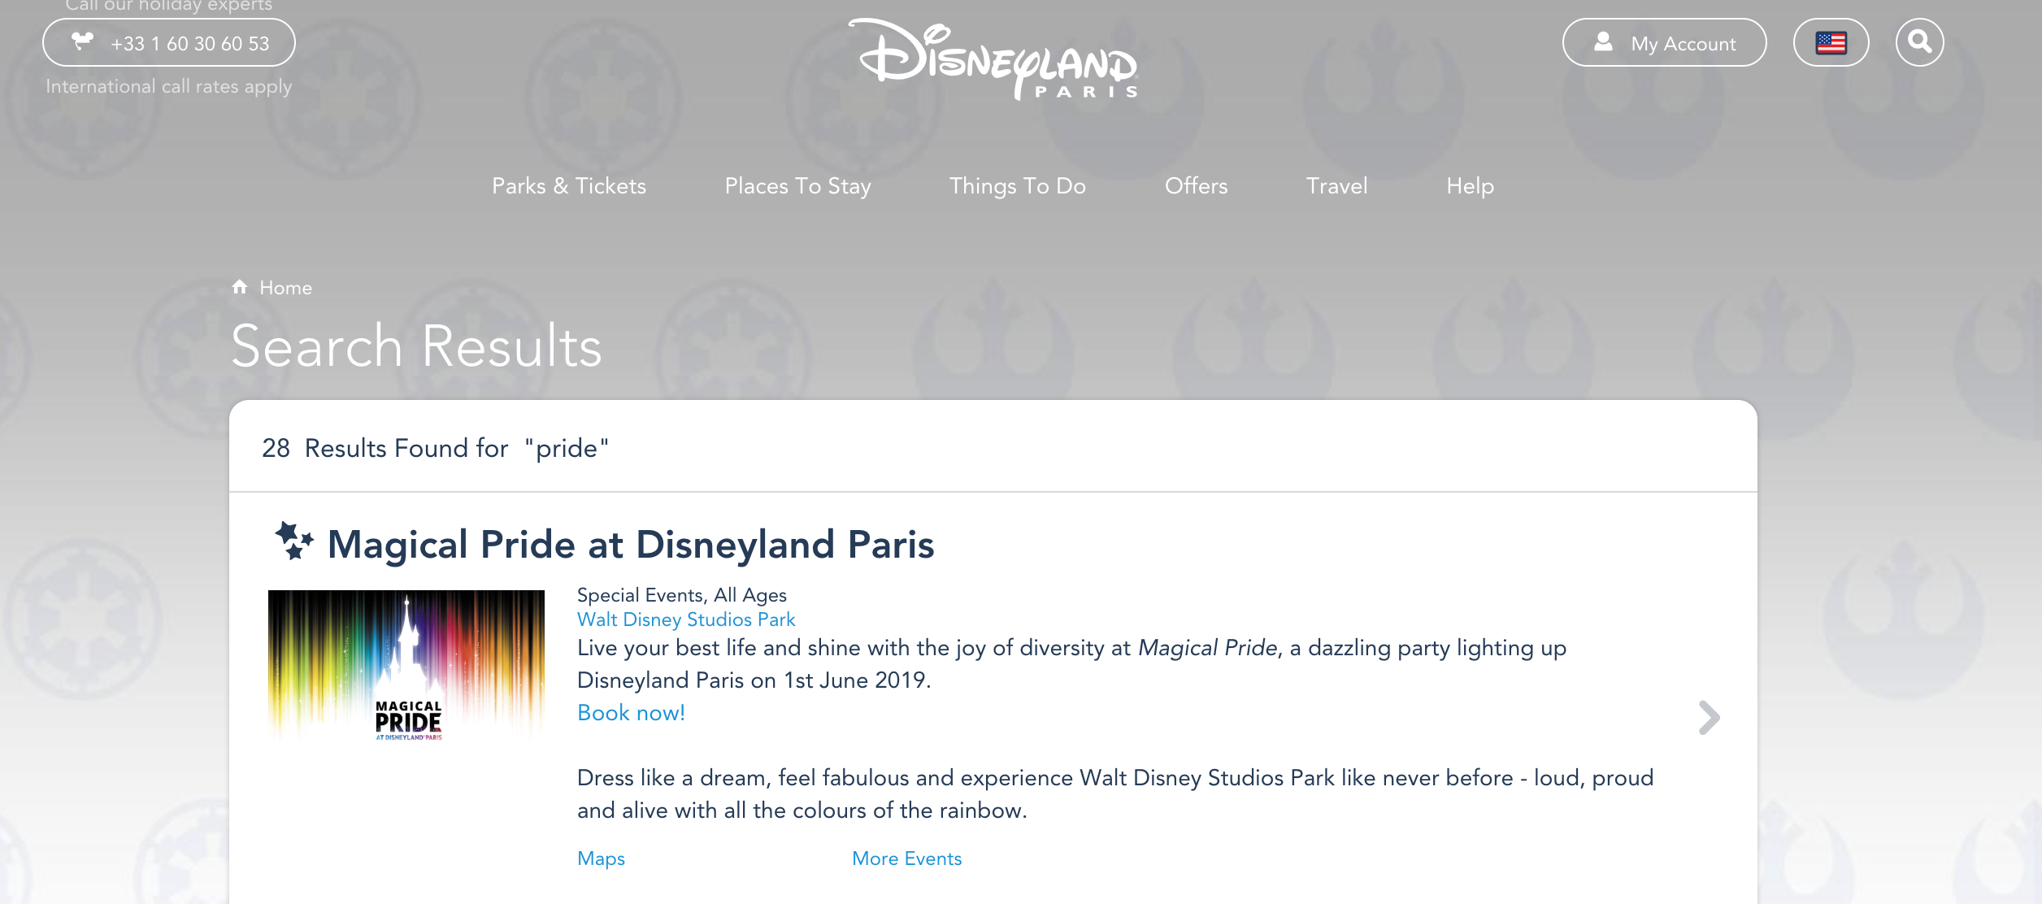Click the Home breadcrumb house icon
The image size is (2042, 904).
[x=239, y=287]
